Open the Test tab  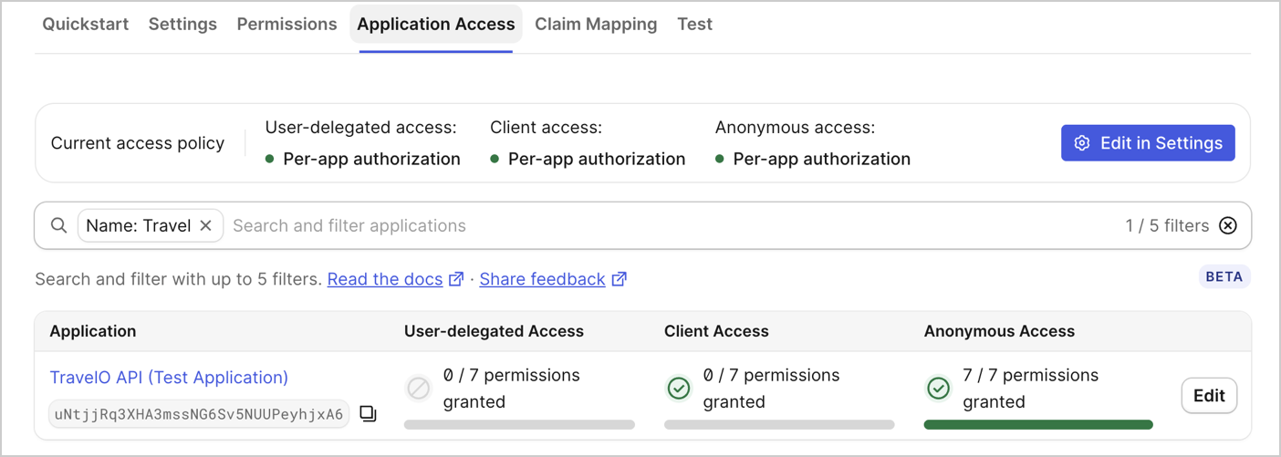point(694,25)
